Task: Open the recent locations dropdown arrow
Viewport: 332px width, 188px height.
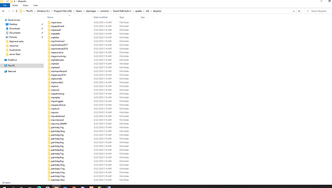Action: tap(13, 11)
